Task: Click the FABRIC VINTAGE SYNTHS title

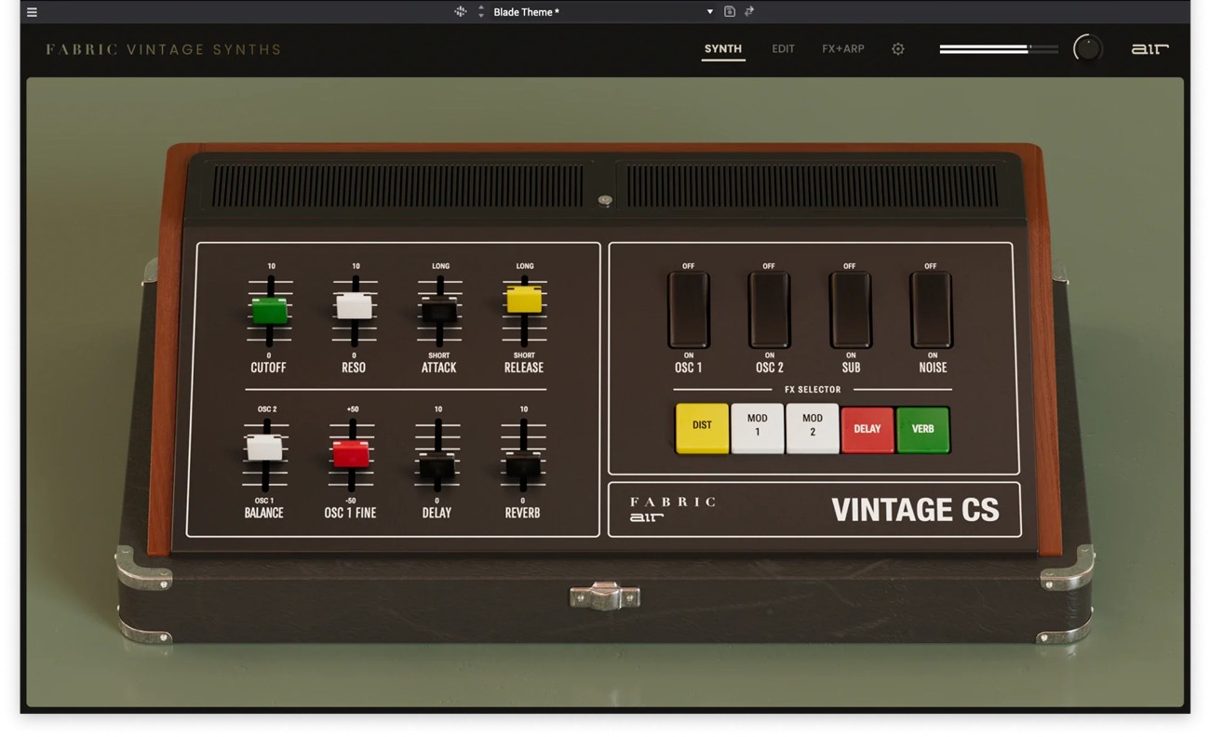Action: pyautogui.click(x=164, y=49)
